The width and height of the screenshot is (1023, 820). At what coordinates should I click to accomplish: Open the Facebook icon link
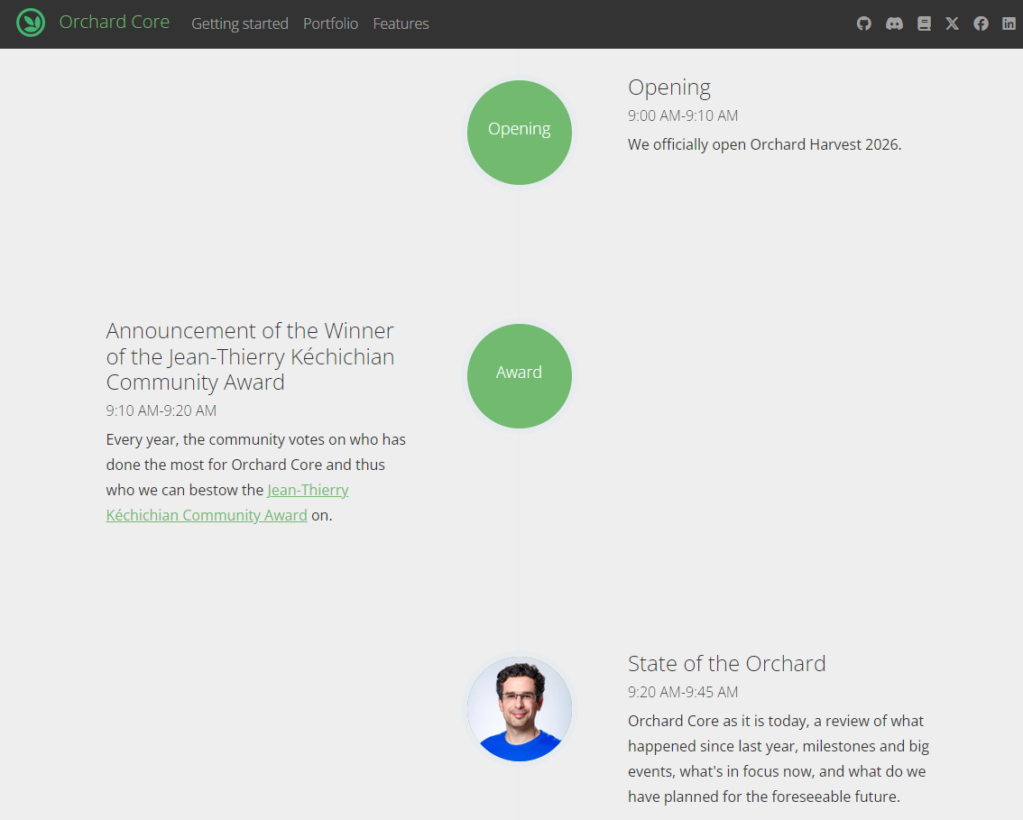(981, 23)
